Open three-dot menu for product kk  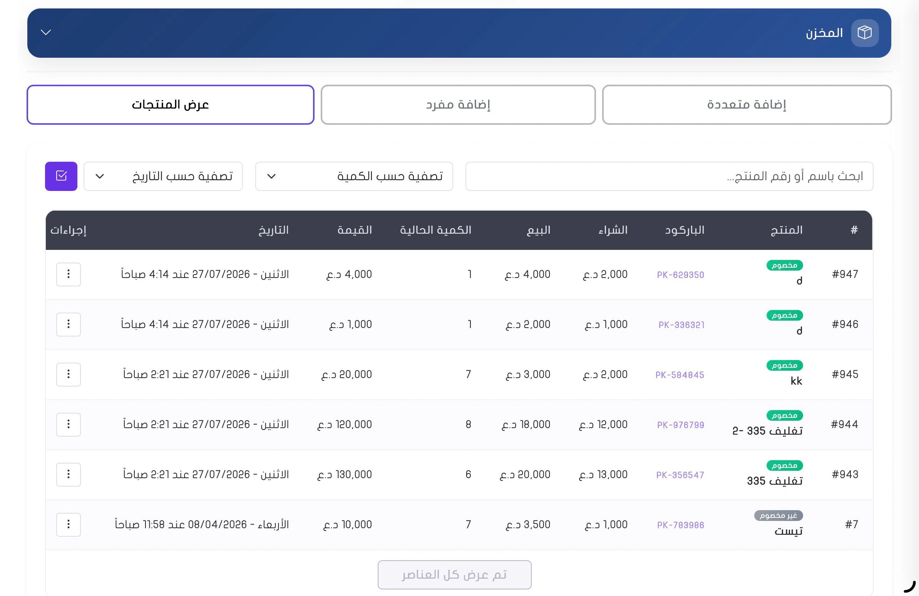[x=69, y=374]
